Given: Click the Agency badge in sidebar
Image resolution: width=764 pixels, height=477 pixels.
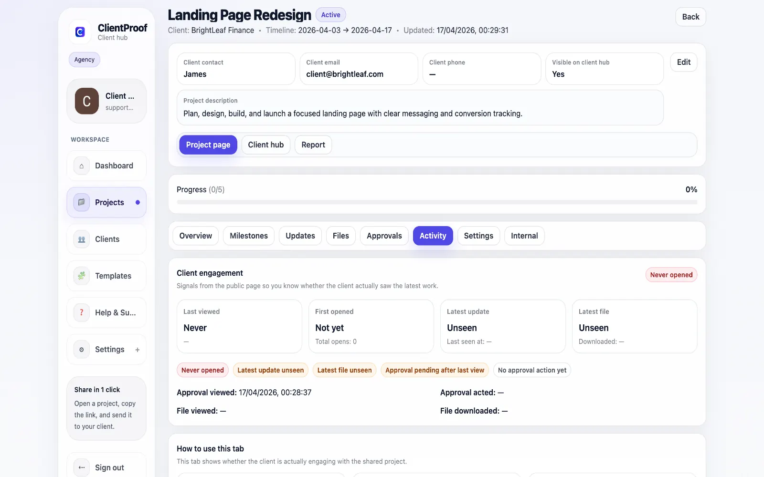Looking at the screenshot, I should pyautogui.click(x=85, y=60).
